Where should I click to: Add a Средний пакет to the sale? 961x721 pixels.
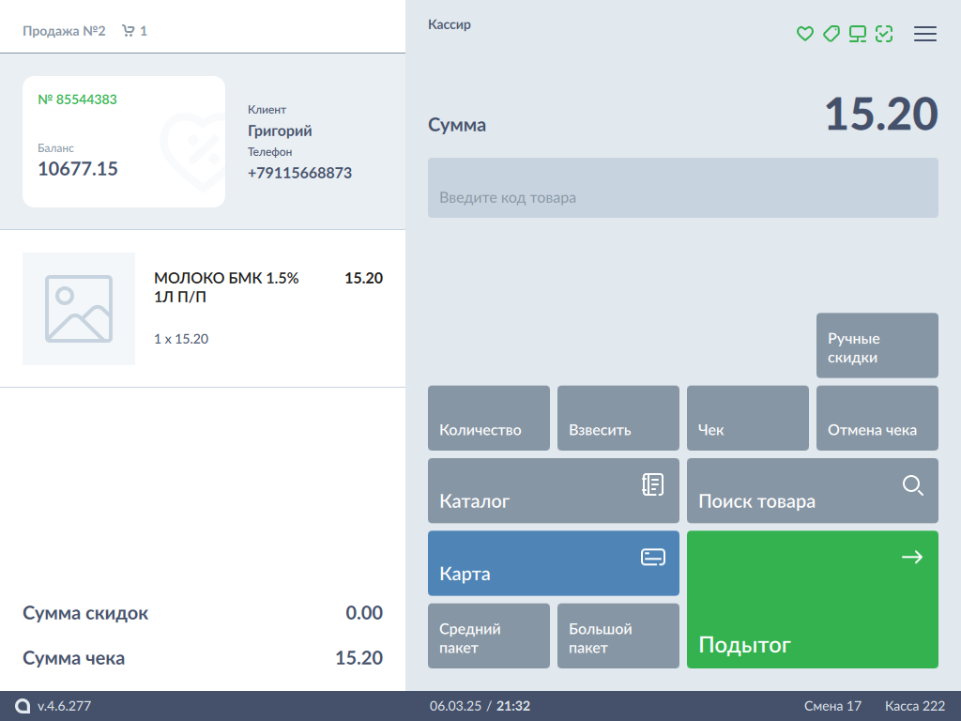click(x=489, y=636)
